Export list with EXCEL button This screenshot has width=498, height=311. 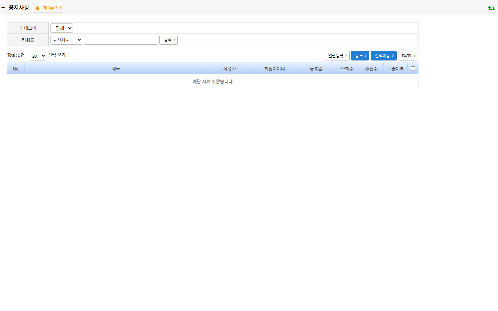pos(408,56)
